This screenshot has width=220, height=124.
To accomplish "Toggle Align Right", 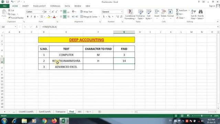I will tap(68, 17).
